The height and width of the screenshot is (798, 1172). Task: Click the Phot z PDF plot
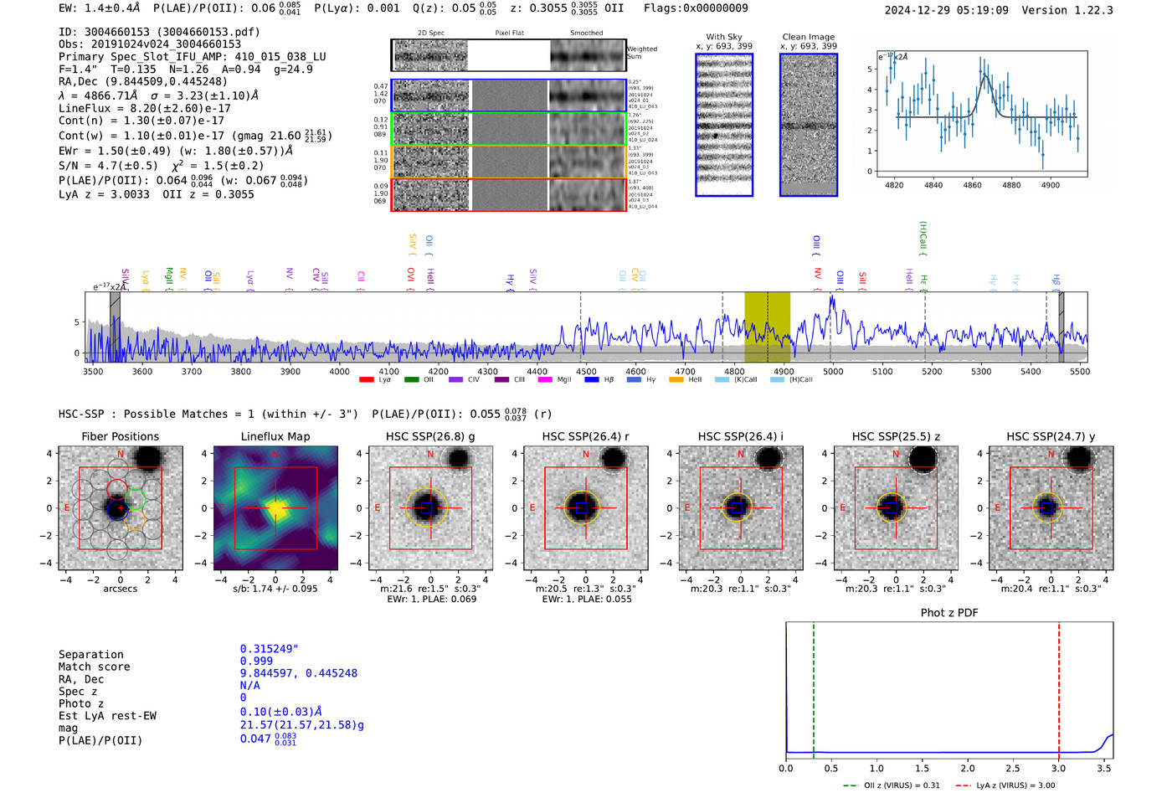click(949, 690)
